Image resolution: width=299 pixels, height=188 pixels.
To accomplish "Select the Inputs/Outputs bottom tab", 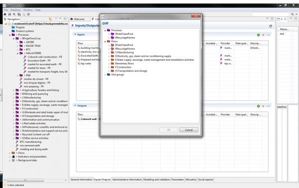I will pyautogui.click(x=102, y=180).
